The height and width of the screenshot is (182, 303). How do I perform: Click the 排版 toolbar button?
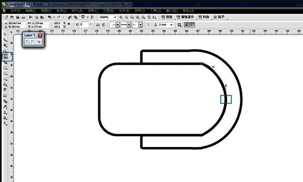pyautogui.click(x=167, y=17)
